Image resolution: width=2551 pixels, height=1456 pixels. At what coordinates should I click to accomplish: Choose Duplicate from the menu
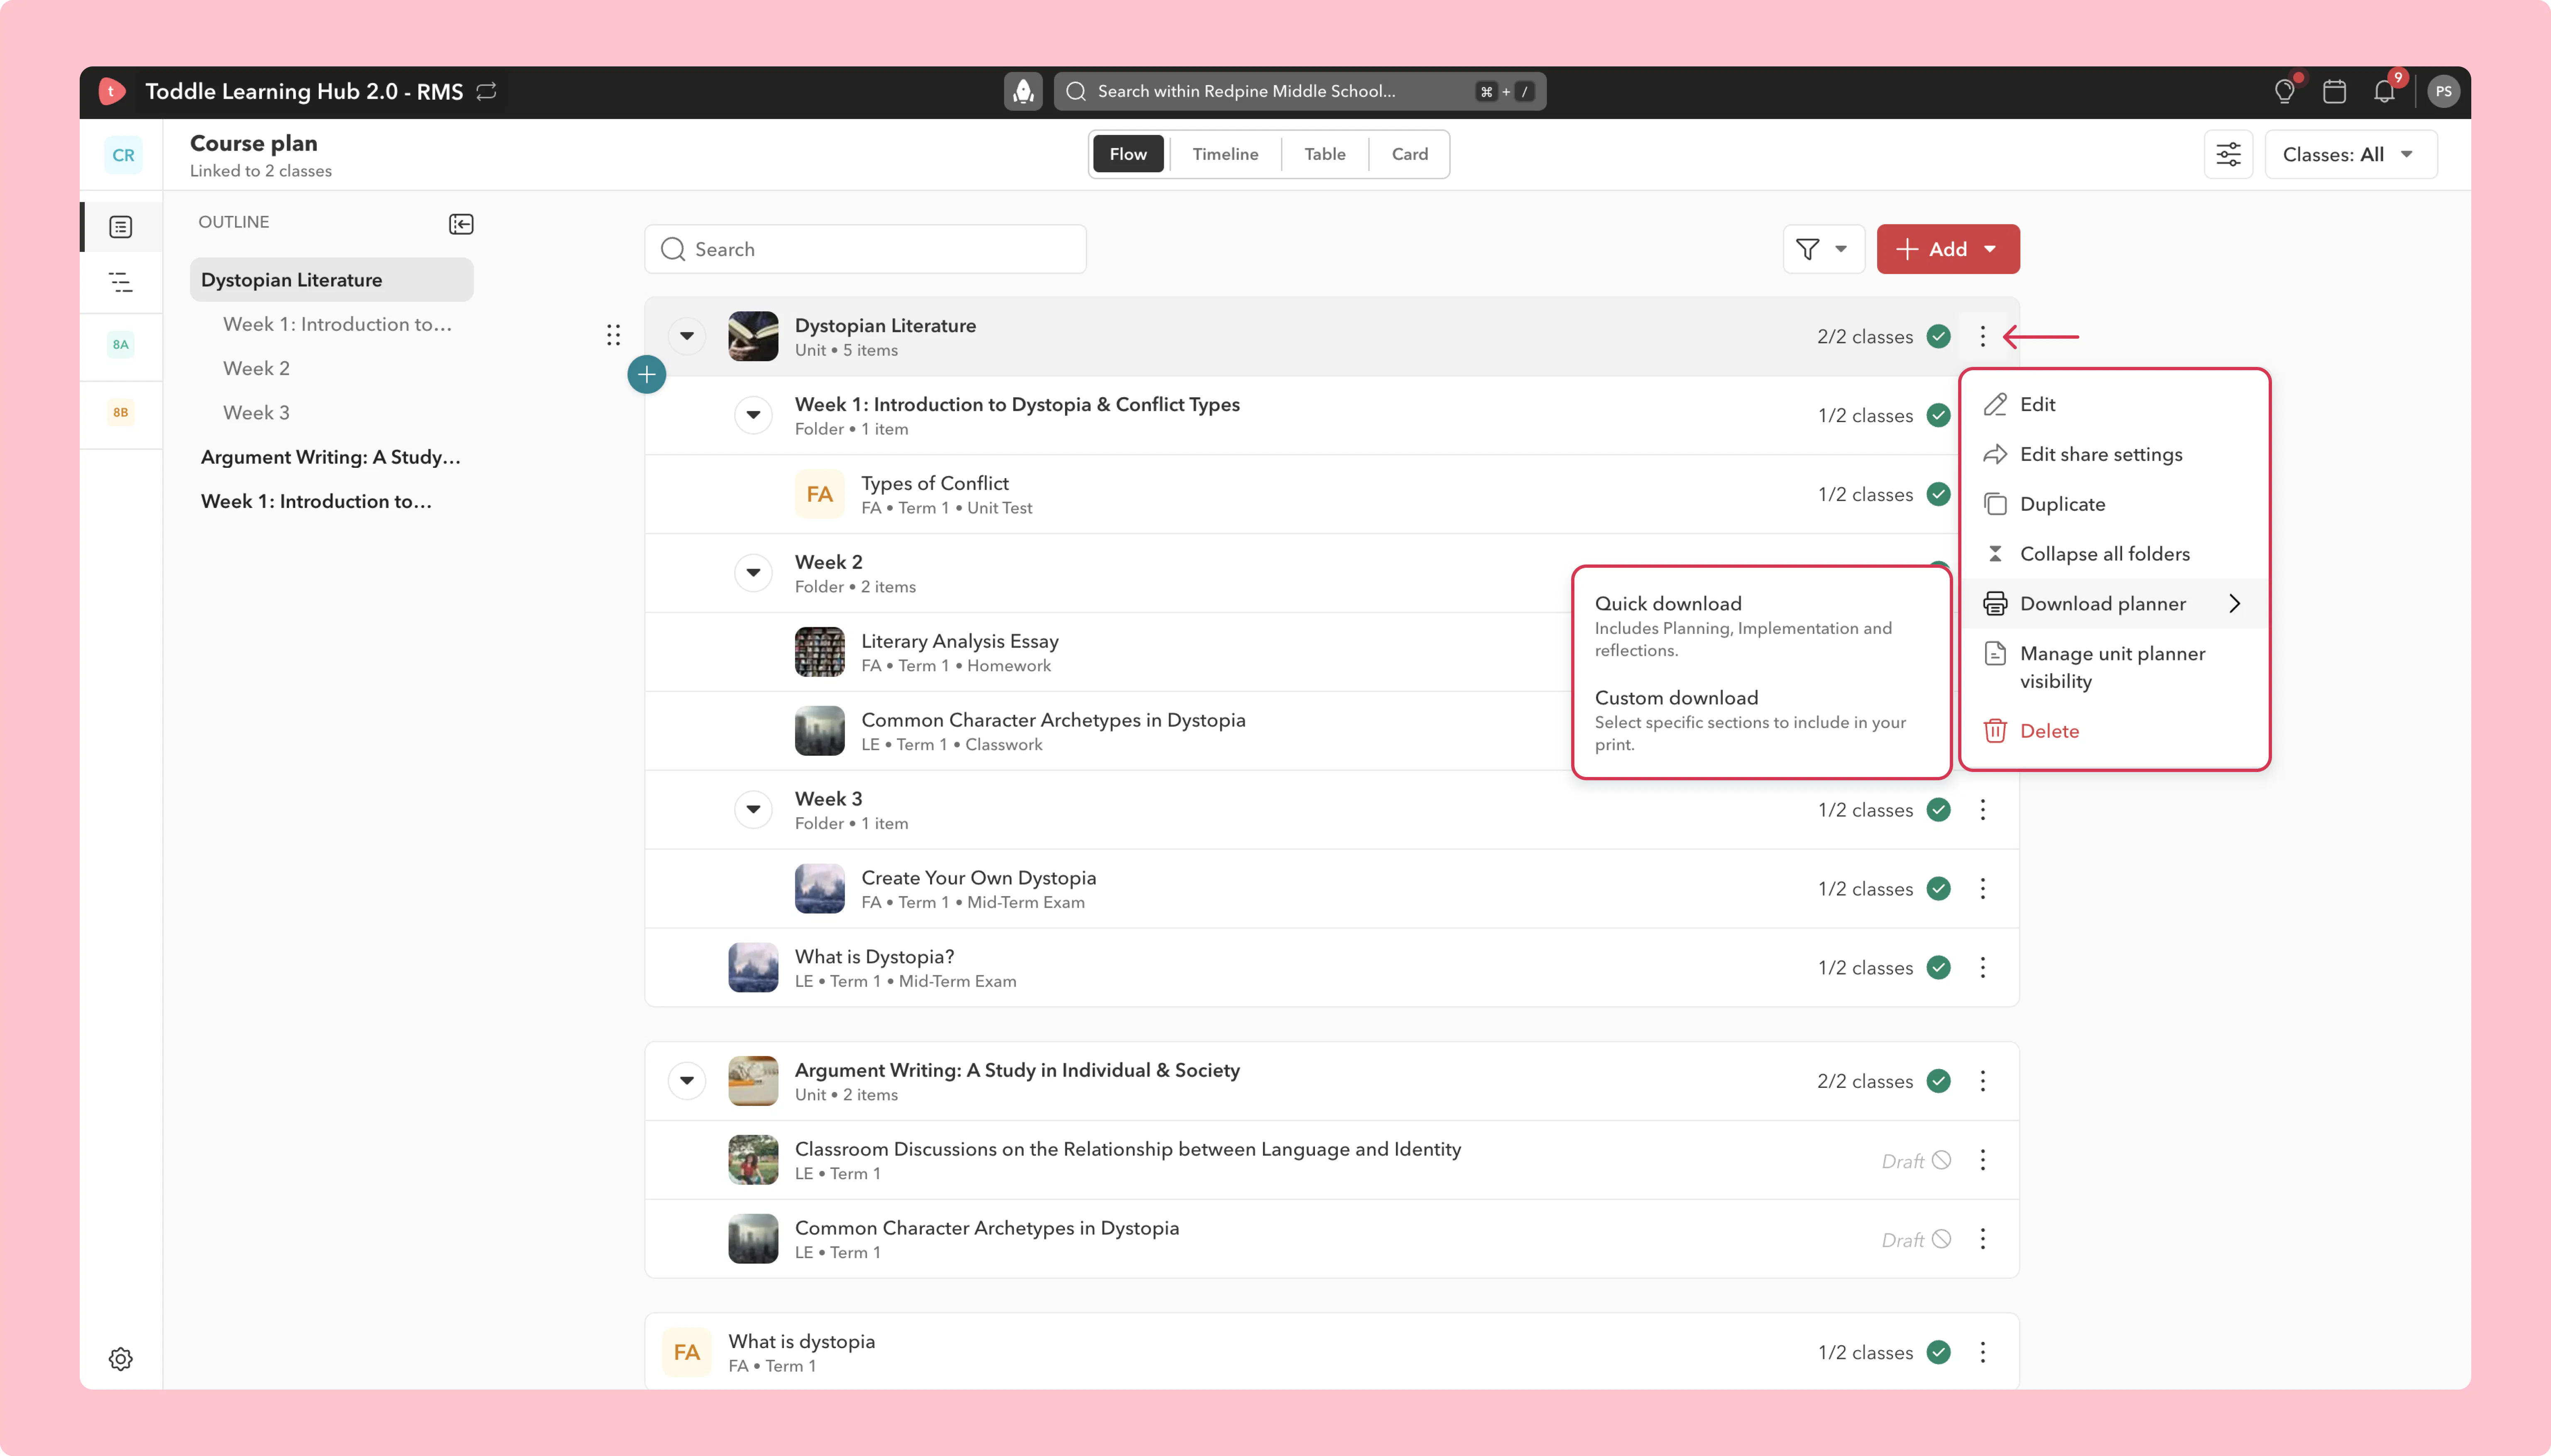(2114, 504)
